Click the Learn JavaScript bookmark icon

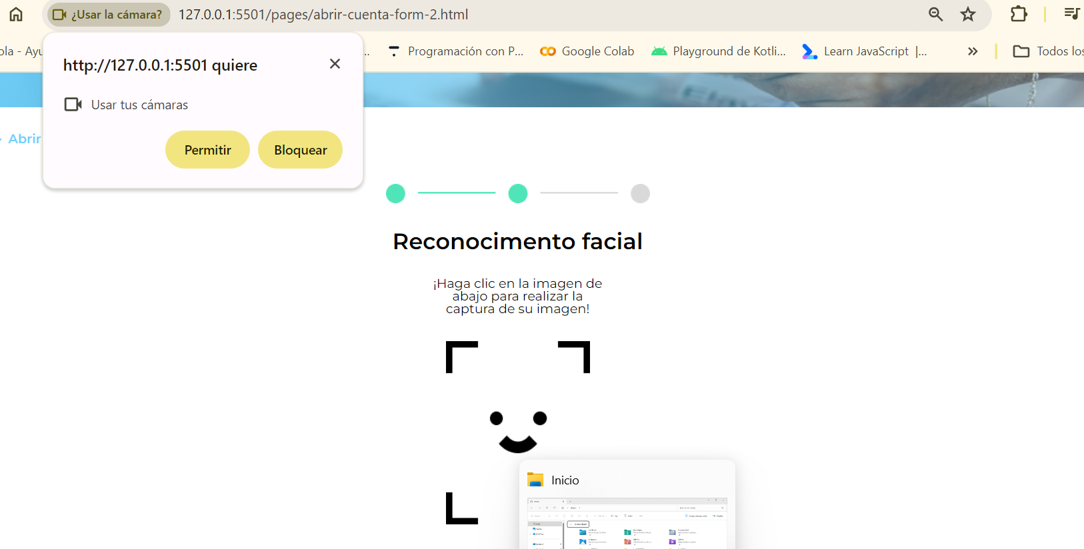(x=809, y=51)
